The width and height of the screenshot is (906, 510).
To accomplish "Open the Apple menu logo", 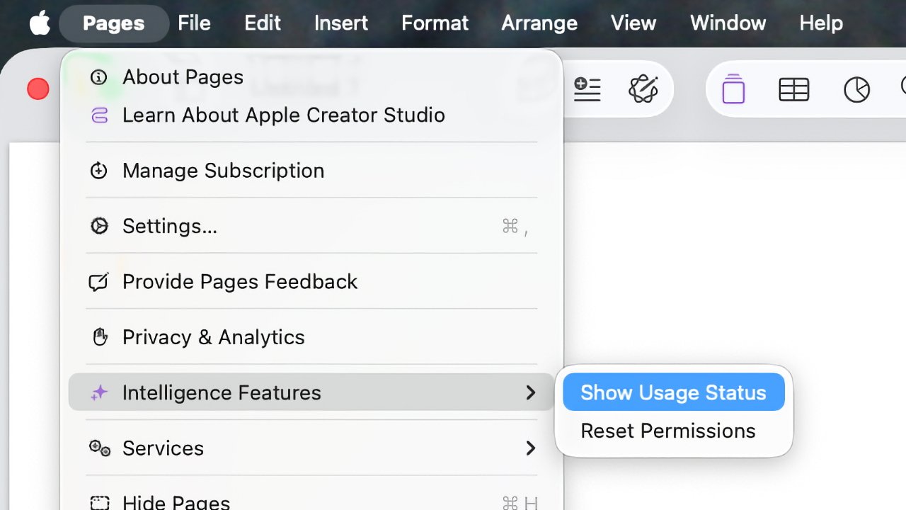I will click(x=40, y=23).
